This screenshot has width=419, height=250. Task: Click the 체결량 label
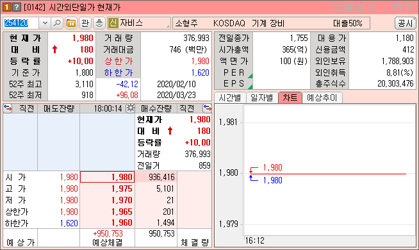[x=195, y=243]
